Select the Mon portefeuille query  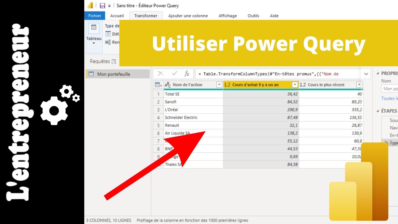118,74
